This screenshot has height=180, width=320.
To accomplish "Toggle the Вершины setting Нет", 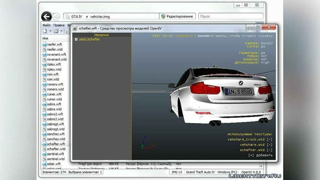I will pyautogui.click(x=264, y=59).
